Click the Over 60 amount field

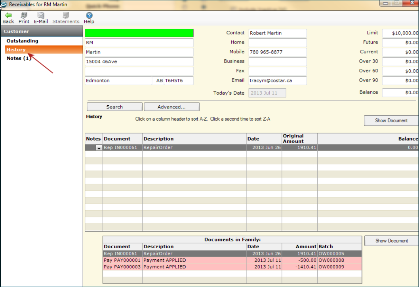400,71
